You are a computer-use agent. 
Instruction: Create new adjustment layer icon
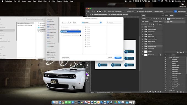pyautogui.click(x=153, y=92)
